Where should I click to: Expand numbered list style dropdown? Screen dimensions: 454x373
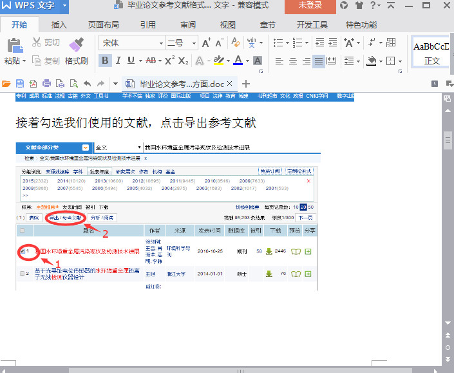click(307, 43)
